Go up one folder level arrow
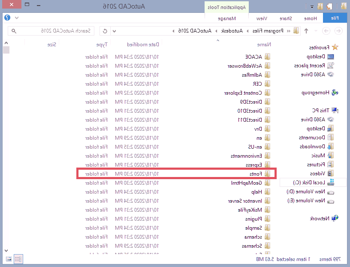Screen dimensions: 350x267 click(x=306, y=31)
